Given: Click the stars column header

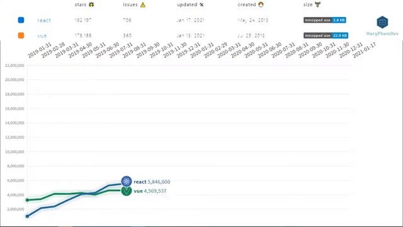Looking at the screenshot, I should [81, 4].
